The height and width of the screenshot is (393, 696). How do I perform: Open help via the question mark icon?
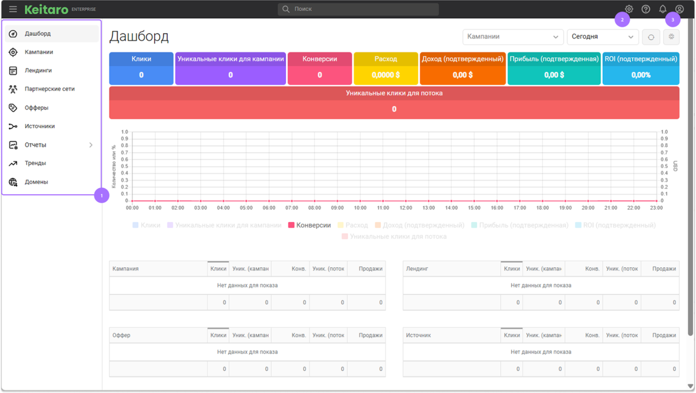[x=646, y=9]
